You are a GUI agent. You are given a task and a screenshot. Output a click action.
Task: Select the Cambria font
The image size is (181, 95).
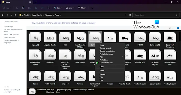(80, 78)
